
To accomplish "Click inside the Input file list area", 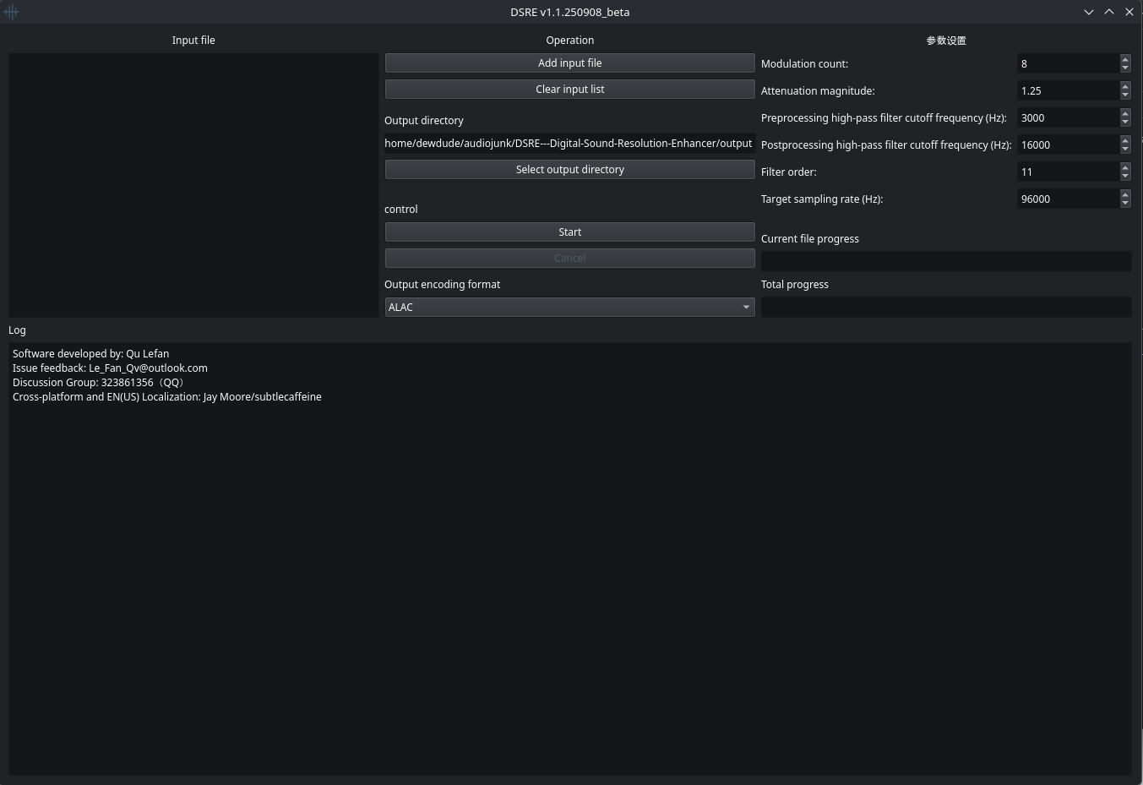I will click(x=193, y=184).
